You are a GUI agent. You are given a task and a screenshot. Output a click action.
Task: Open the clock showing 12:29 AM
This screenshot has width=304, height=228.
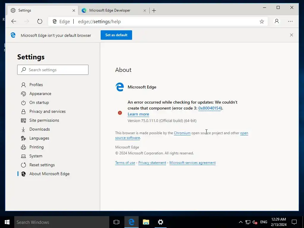pyautogui.click(x=278, y=222)
